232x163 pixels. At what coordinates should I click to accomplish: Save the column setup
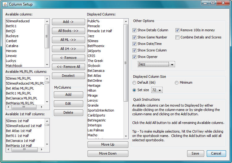pyautogui.click(x=195, y=153)
